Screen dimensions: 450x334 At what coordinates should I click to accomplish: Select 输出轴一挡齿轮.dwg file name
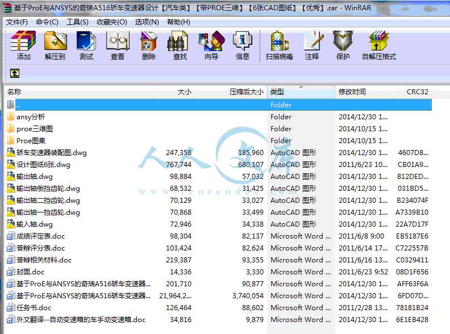click(48, 212)
